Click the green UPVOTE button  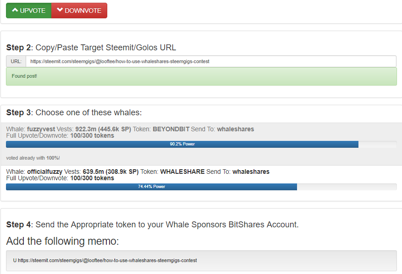(28, 11)
